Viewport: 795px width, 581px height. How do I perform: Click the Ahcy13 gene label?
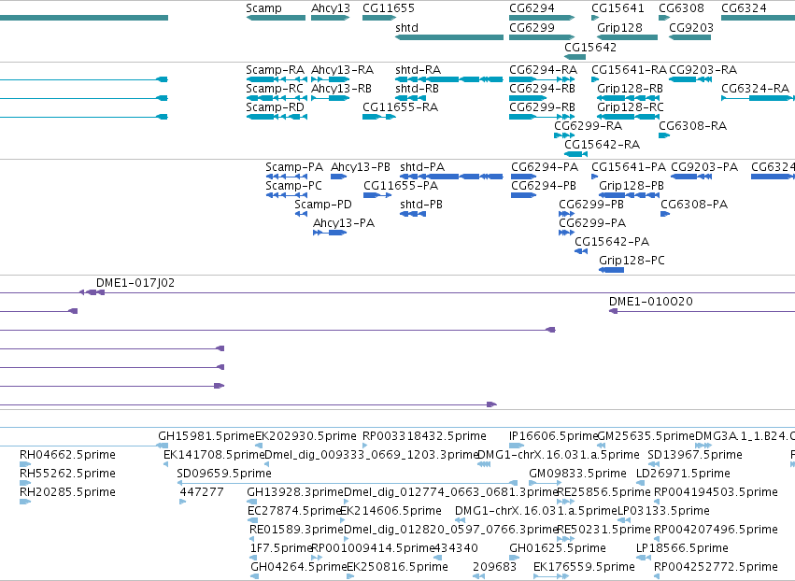tap(331, 8)
